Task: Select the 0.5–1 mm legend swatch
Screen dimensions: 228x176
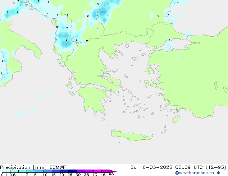Action: tap(14, 171)
